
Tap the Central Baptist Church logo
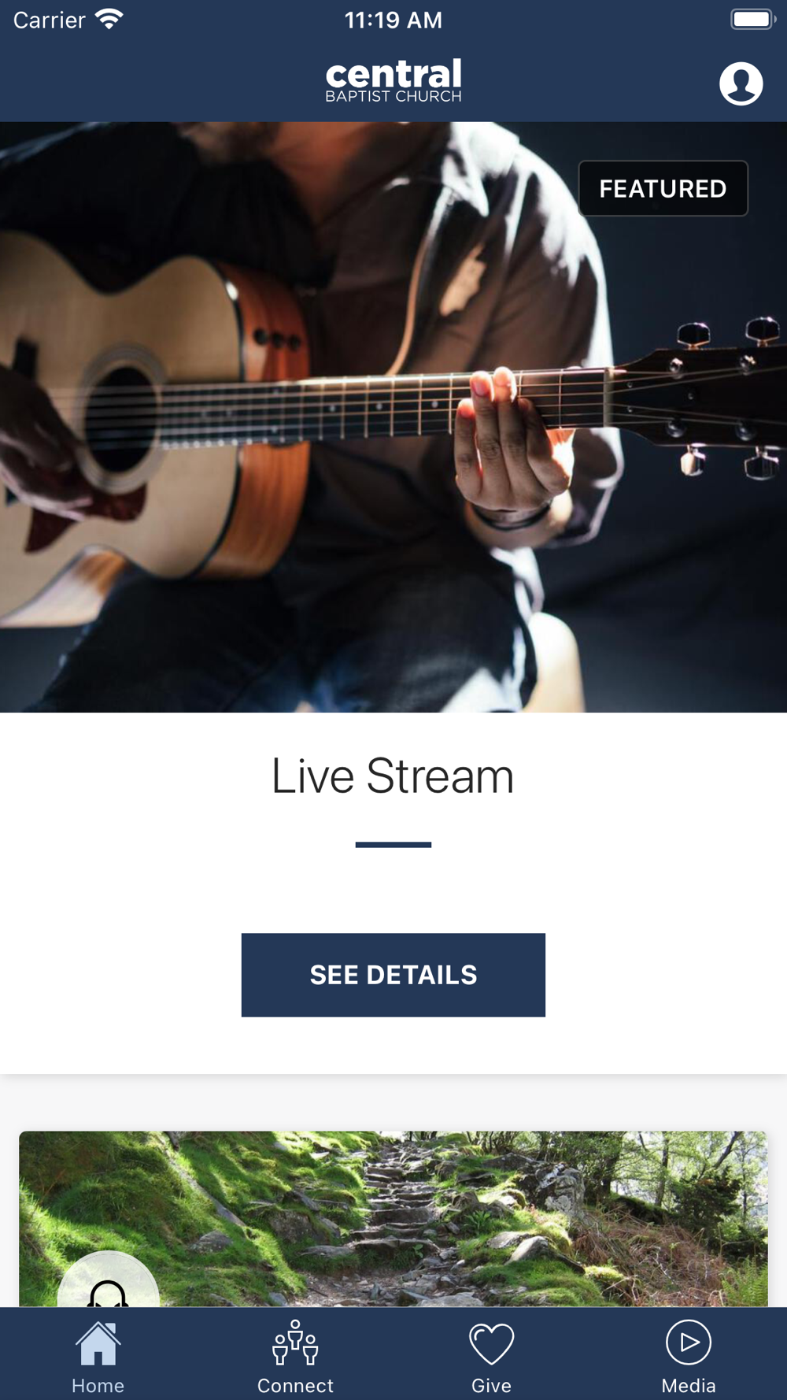[393, 81]
